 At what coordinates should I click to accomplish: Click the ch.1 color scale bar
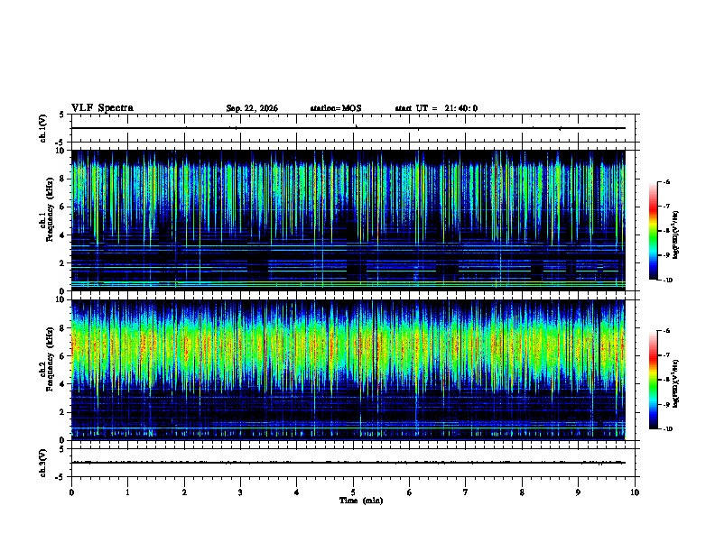(653, 231)
